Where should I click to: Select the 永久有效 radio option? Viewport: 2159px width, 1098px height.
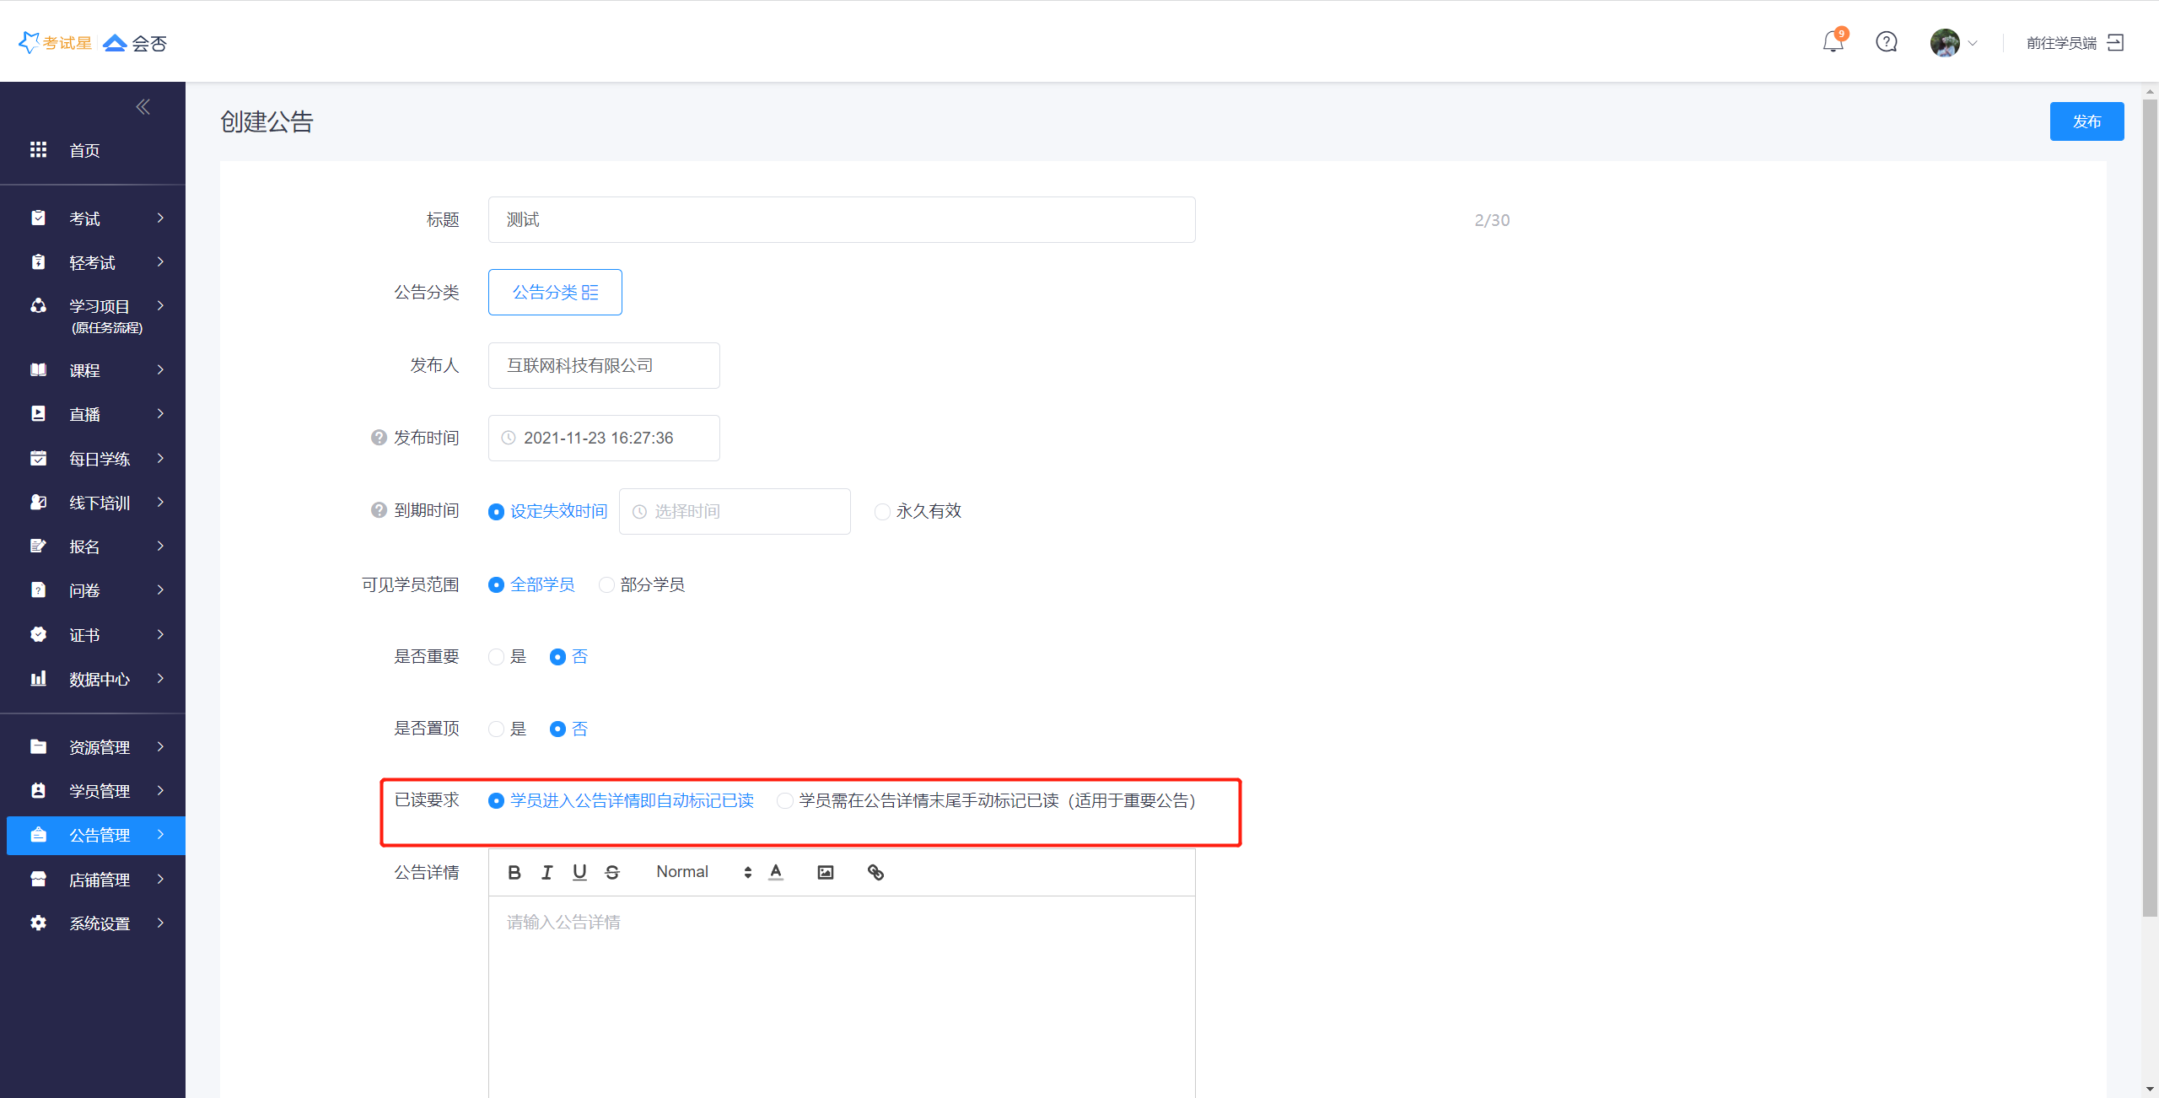(x=882, y=511)
